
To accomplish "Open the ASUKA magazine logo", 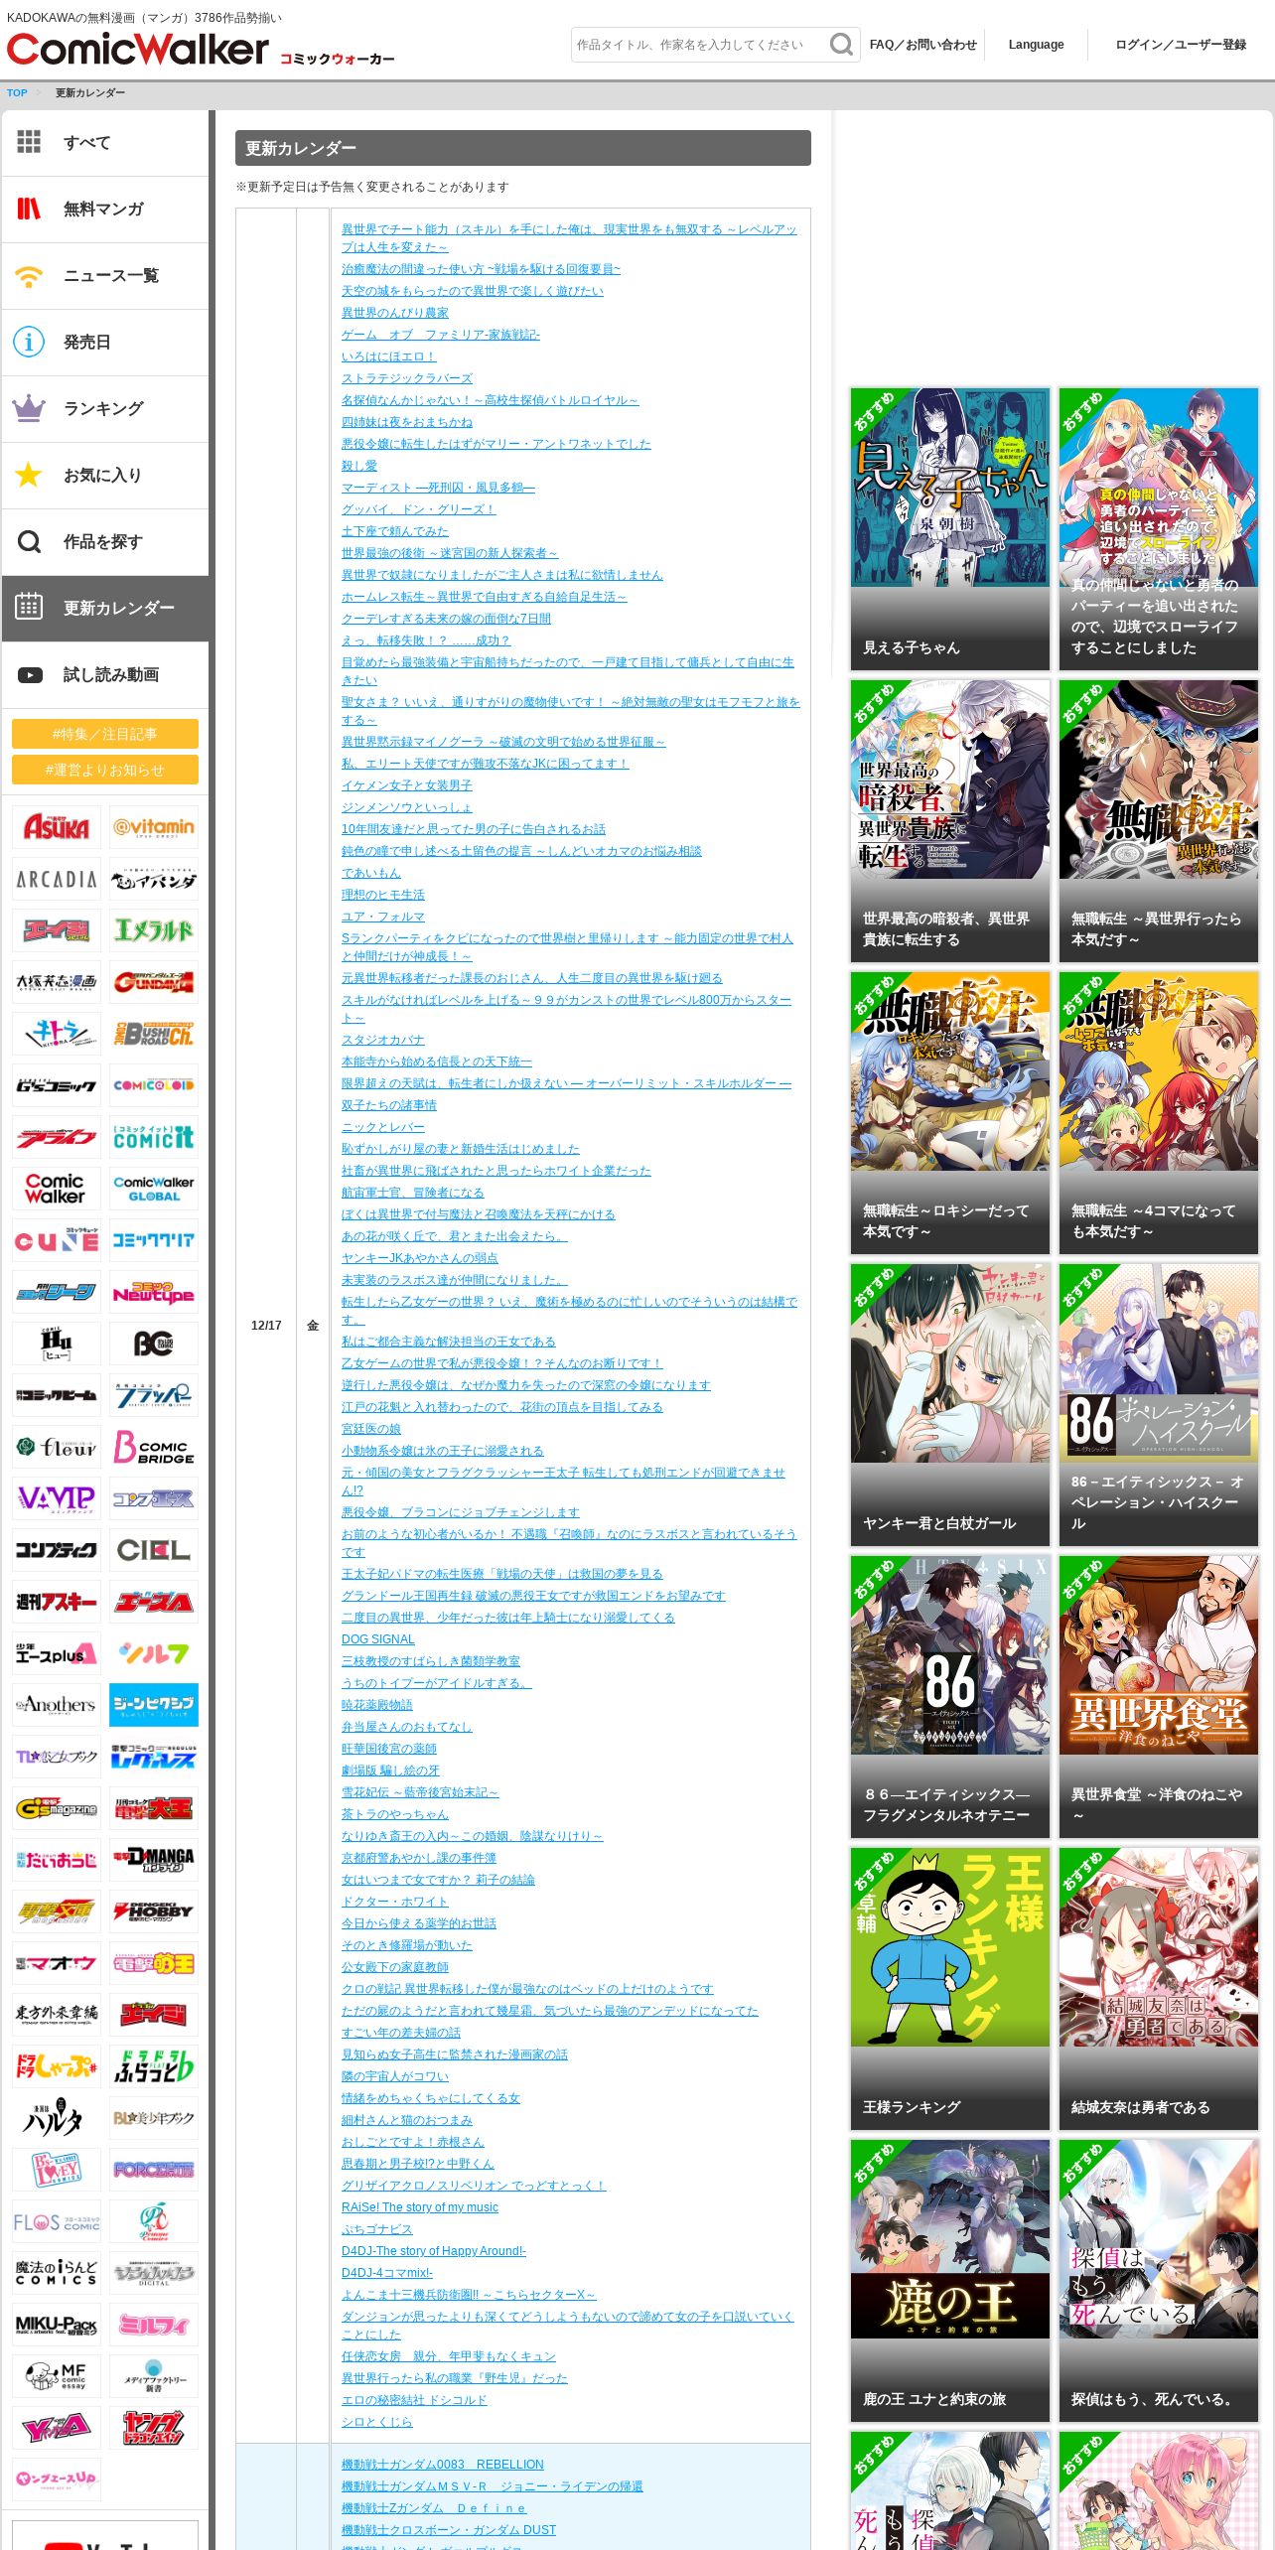I will (x=57, y=827).
